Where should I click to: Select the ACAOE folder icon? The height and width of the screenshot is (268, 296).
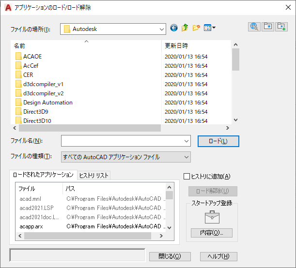click(x=18, y=56)
